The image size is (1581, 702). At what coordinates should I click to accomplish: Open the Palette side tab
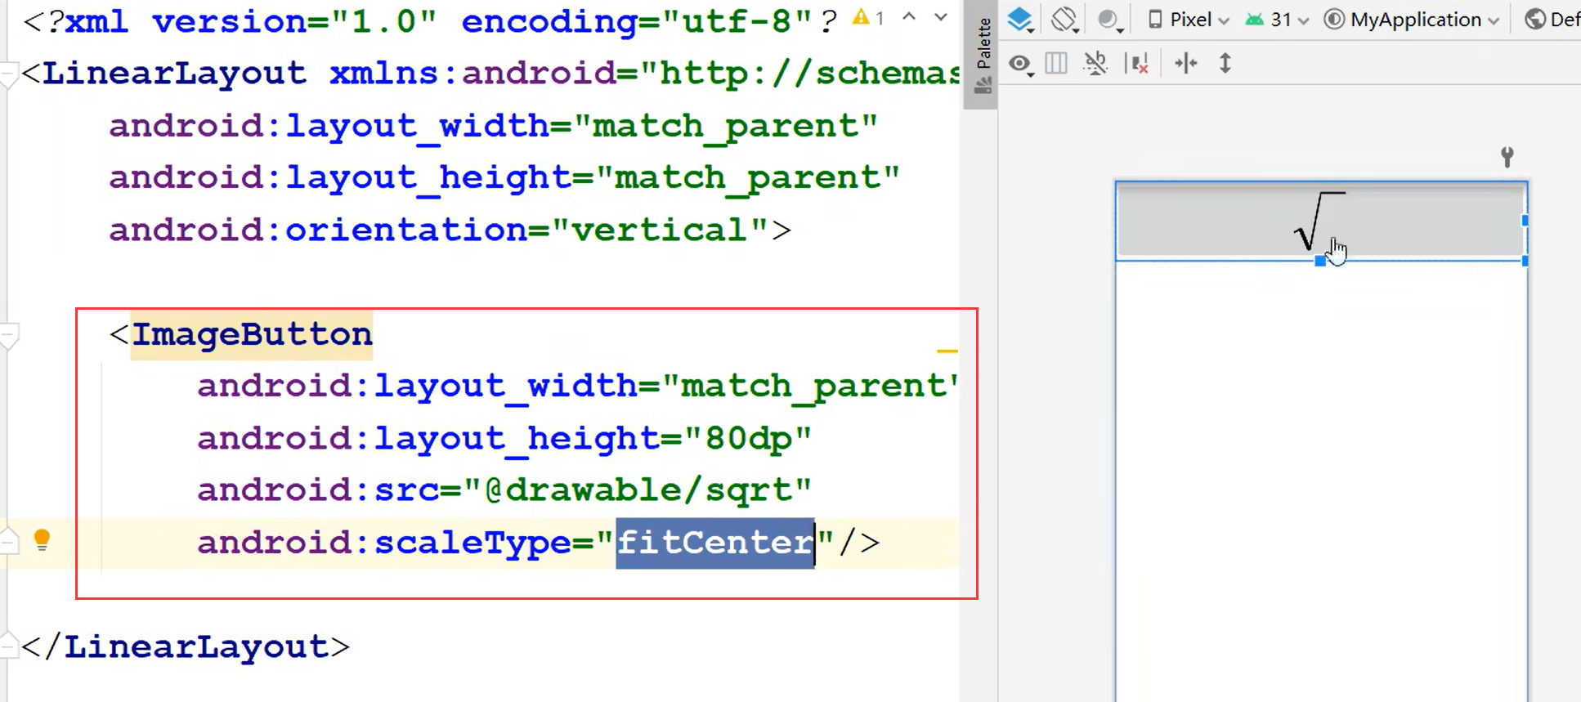983,54
